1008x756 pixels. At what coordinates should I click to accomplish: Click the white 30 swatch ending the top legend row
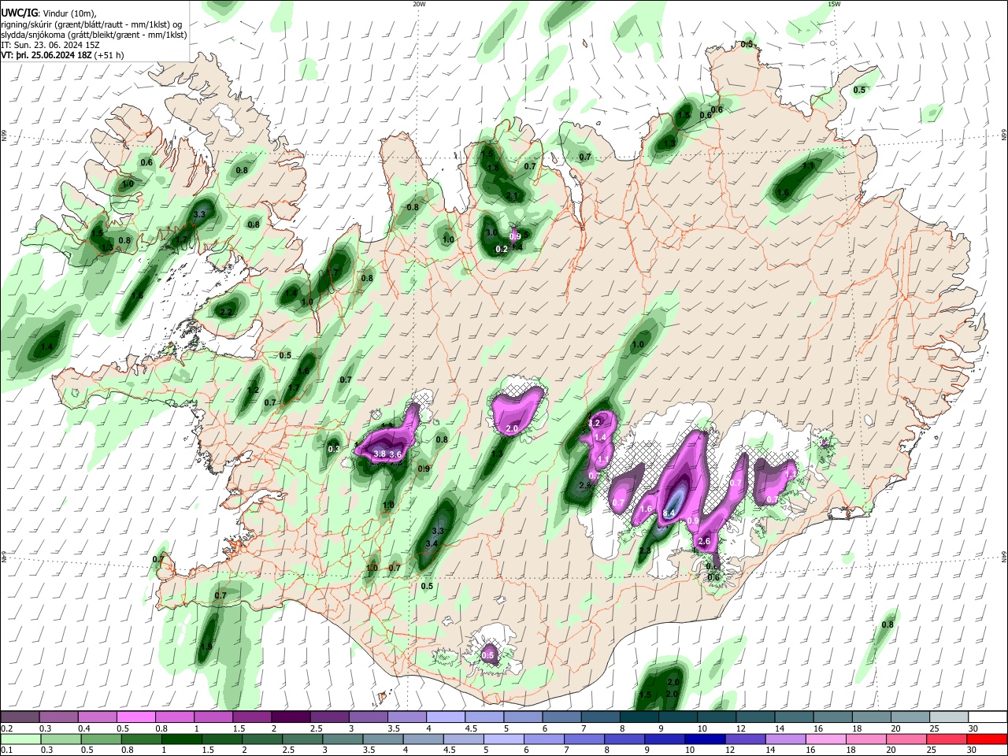(x=988, y=717)
